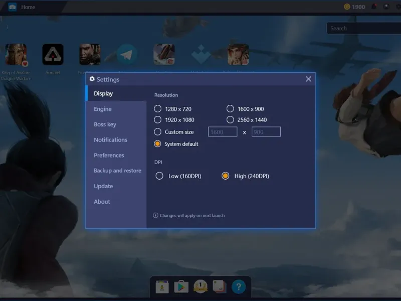The height and width of the screenshot is (301, 401).
Task: Switch to the Display settings tab
Action: coord(116,93)
